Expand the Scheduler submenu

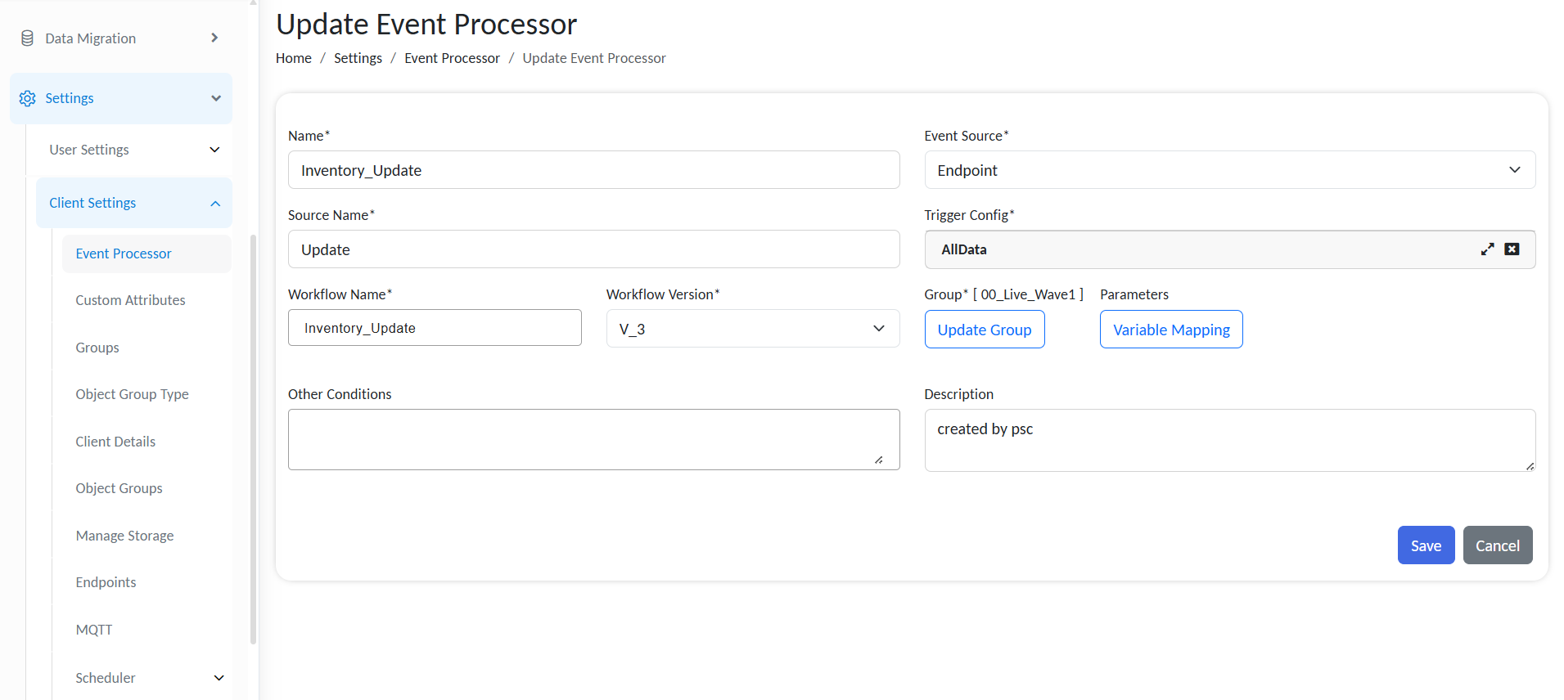tap(219, 678)
